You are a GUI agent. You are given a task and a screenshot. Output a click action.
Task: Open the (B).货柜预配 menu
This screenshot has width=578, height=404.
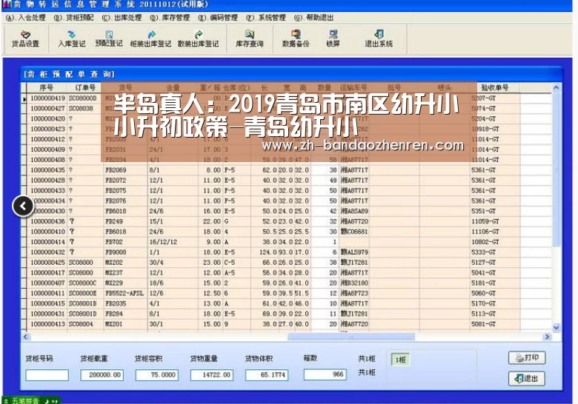coord(73,18)
